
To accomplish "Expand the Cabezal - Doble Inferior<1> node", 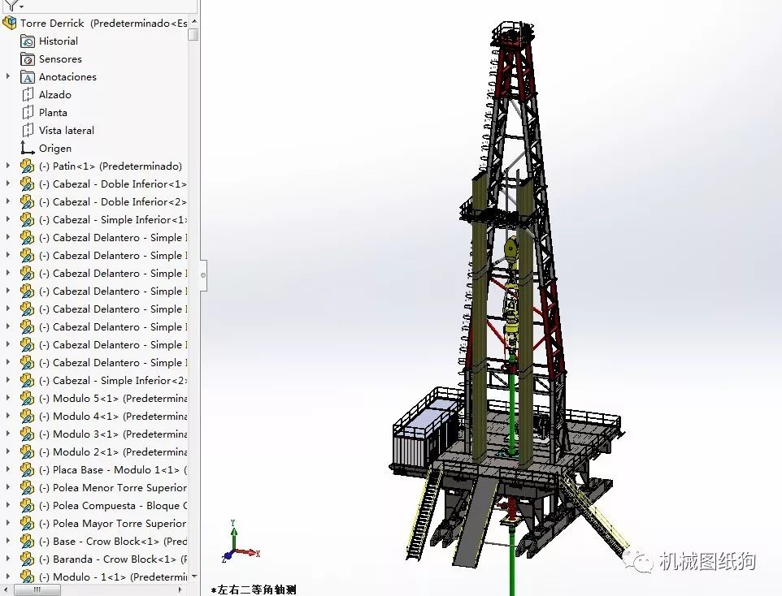I will click(7, 184).
